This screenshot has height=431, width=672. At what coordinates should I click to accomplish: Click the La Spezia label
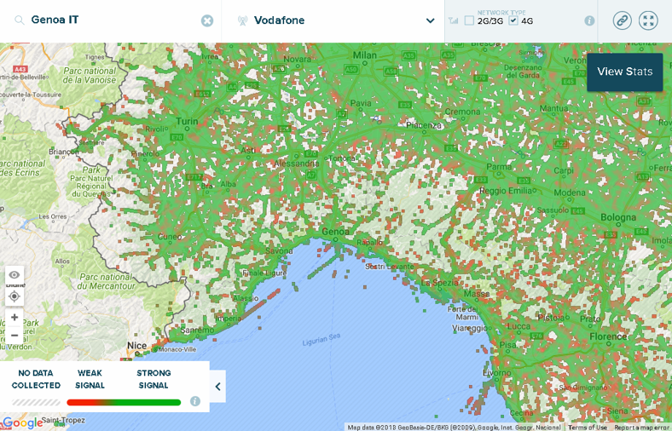tap(439, 283)
